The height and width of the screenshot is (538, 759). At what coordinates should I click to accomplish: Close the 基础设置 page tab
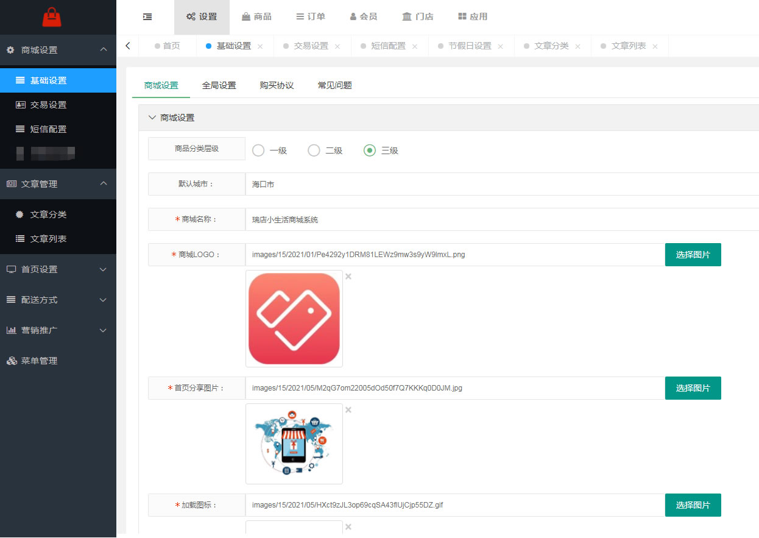point(260,46)
